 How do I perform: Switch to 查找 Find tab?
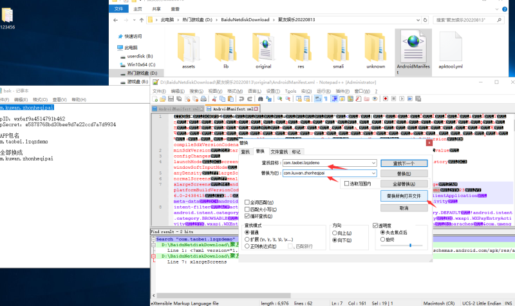[245, 152]
